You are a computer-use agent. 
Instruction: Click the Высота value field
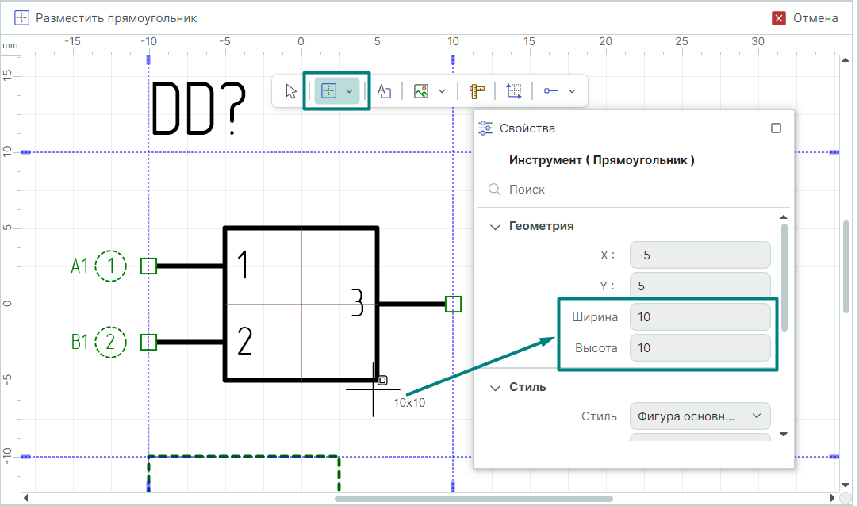click(700, 348)
